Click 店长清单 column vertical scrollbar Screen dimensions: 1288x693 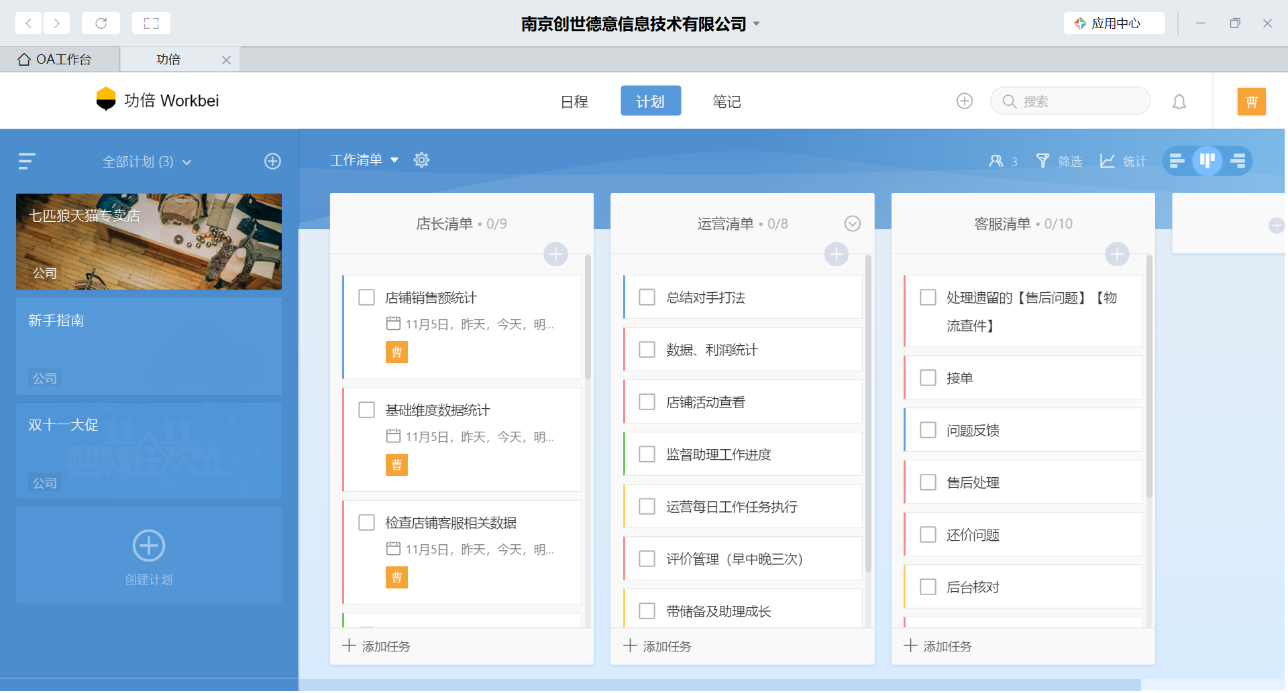pyautogui.click(x=588, y=317)
